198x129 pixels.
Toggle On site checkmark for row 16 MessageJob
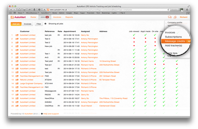coord(155,91)
